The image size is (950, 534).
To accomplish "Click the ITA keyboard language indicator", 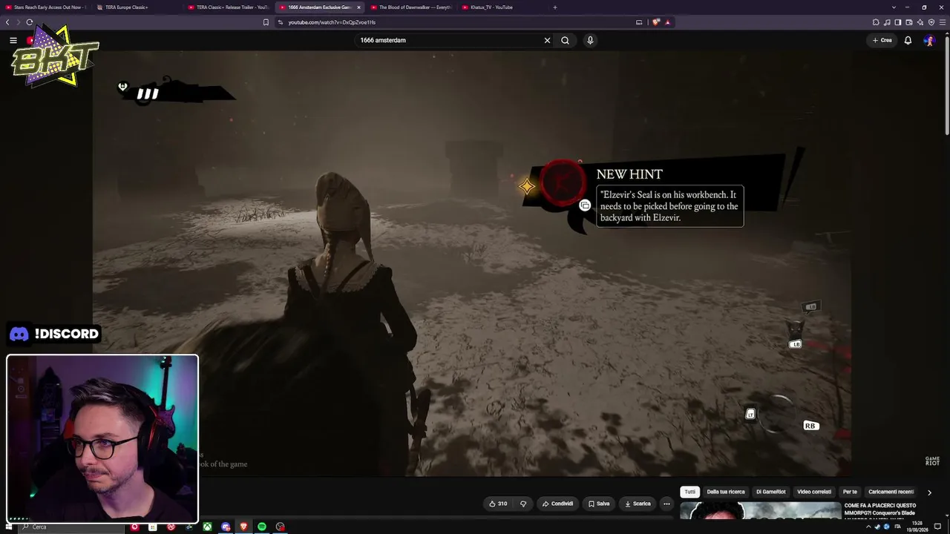I will pos(898,527).
